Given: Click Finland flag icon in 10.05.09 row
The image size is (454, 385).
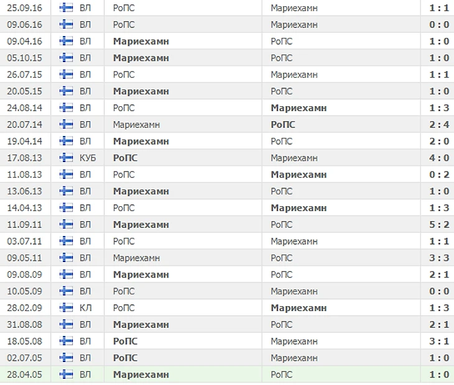Looking at the screenshot, I should tap(66, 291).
